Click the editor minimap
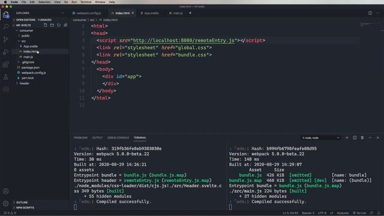This screenshot has height=216, width=384. pyautogui.click(x=370, y=24)
